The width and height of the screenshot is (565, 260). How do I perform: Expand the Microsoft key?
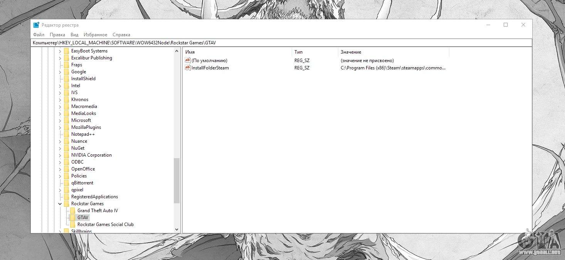[x=60, y=120]
